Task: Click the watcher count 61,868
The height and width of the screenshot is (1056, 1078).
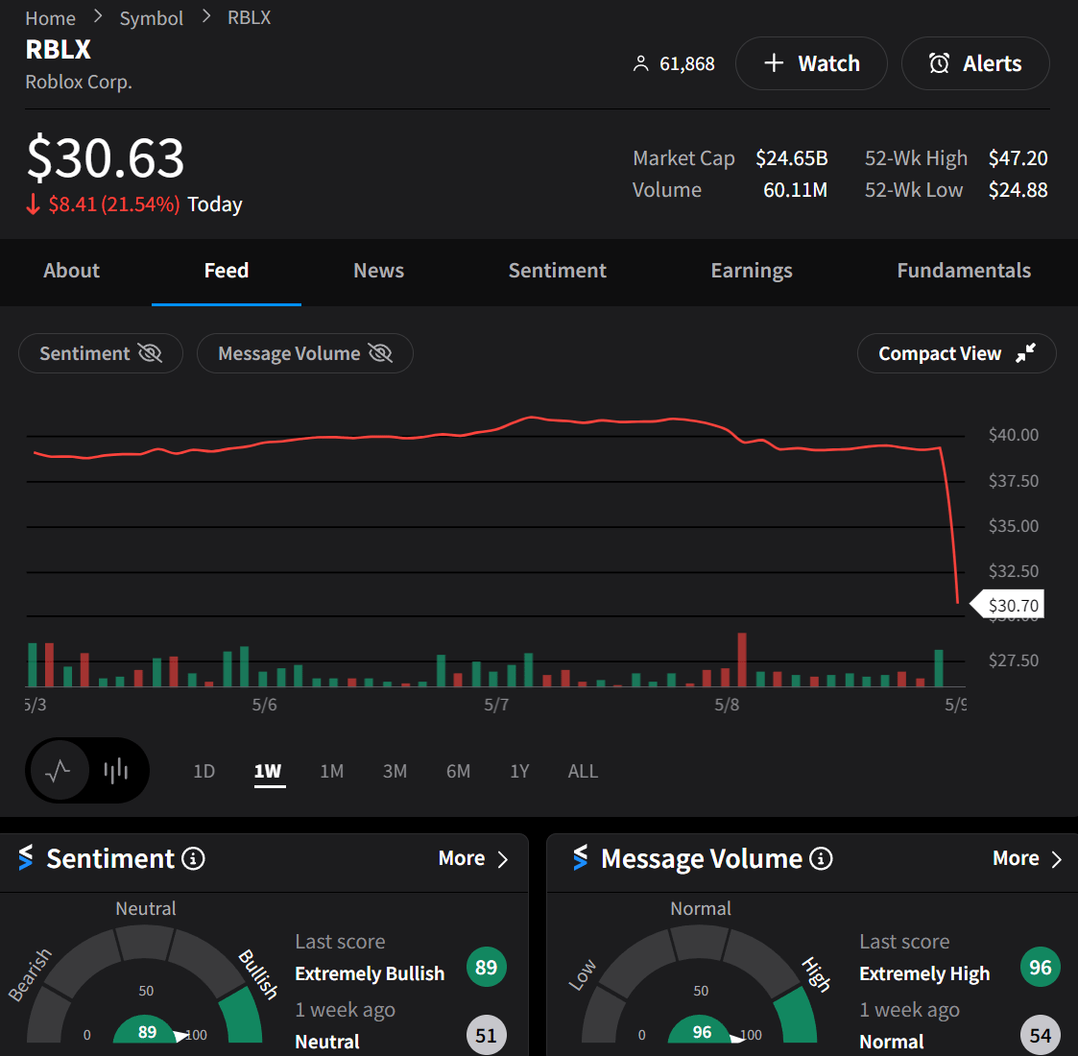Action: 686,64
